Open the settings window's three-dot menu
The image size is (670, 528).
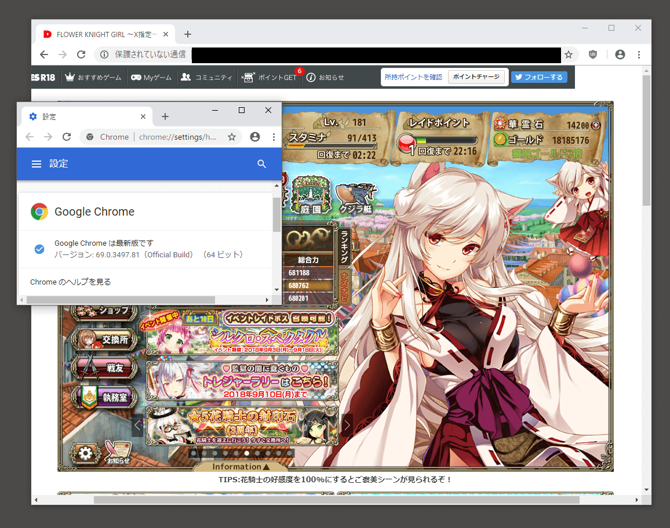point(274,137)
